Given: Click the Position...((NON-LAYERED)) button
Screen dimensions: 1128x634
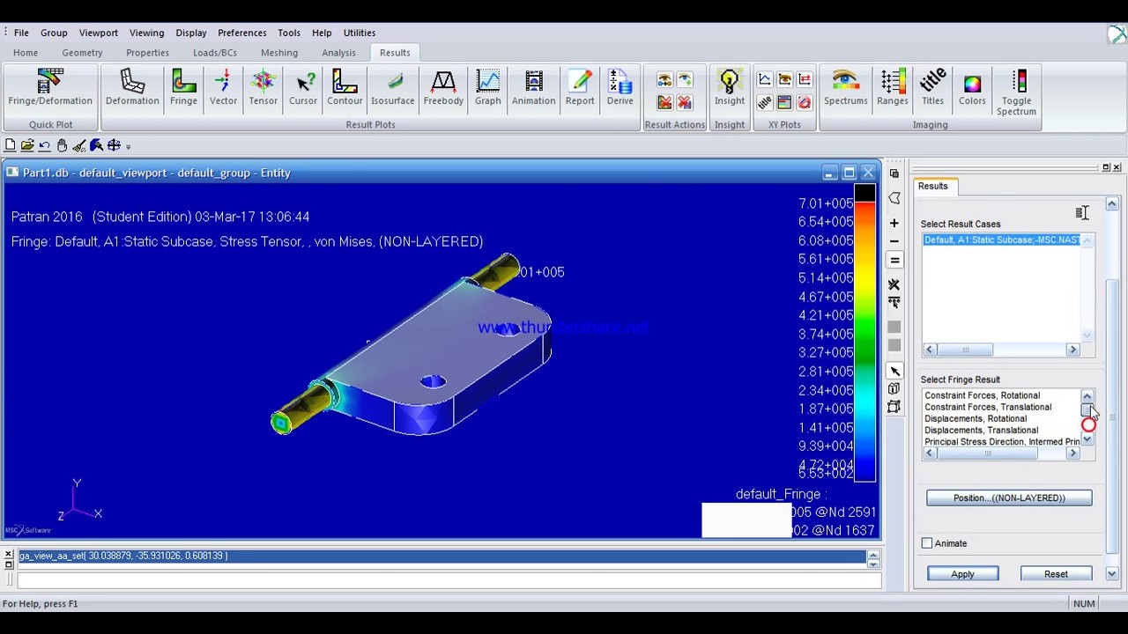Looking at the screenshot, I should [x=1009, y=498].
